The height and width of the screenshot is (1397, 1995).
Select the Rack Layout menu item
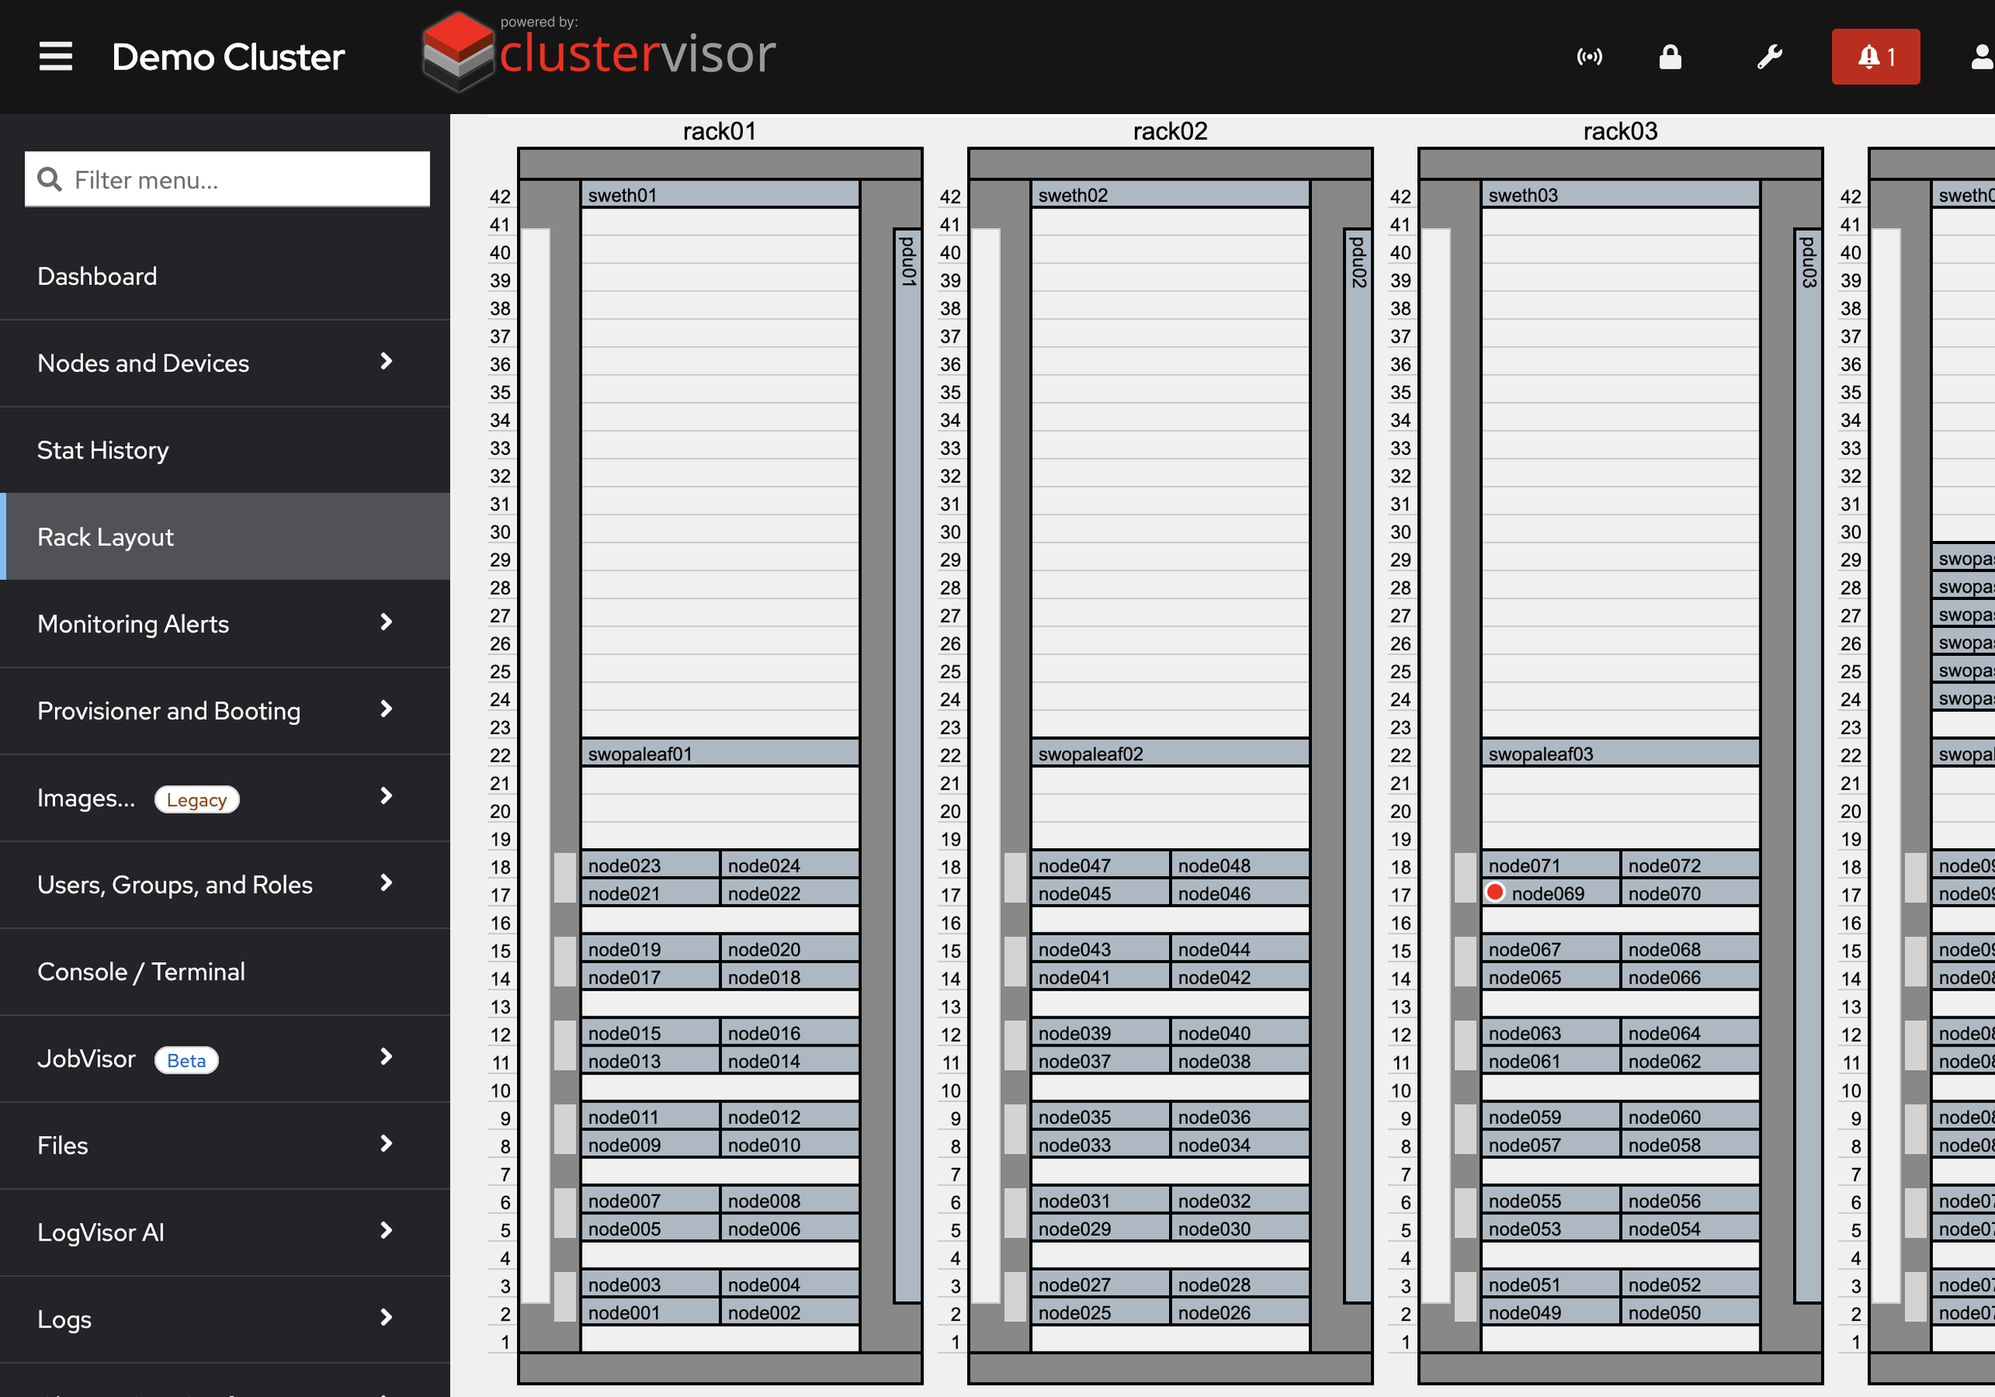[x=225, y=537]
